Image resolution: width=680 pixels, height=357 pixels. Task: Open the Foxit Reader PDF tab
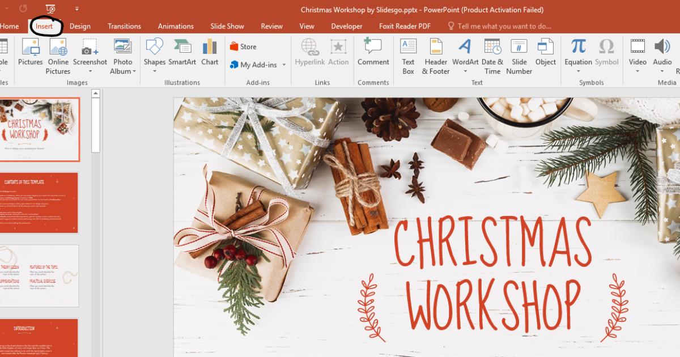point(403,26)
